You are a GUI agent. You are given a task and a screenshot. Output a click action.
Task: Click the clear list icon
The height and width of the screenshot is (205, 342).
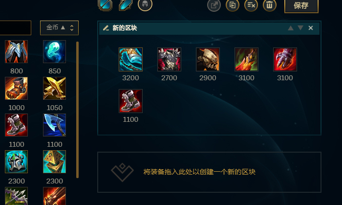pos(251,5)
